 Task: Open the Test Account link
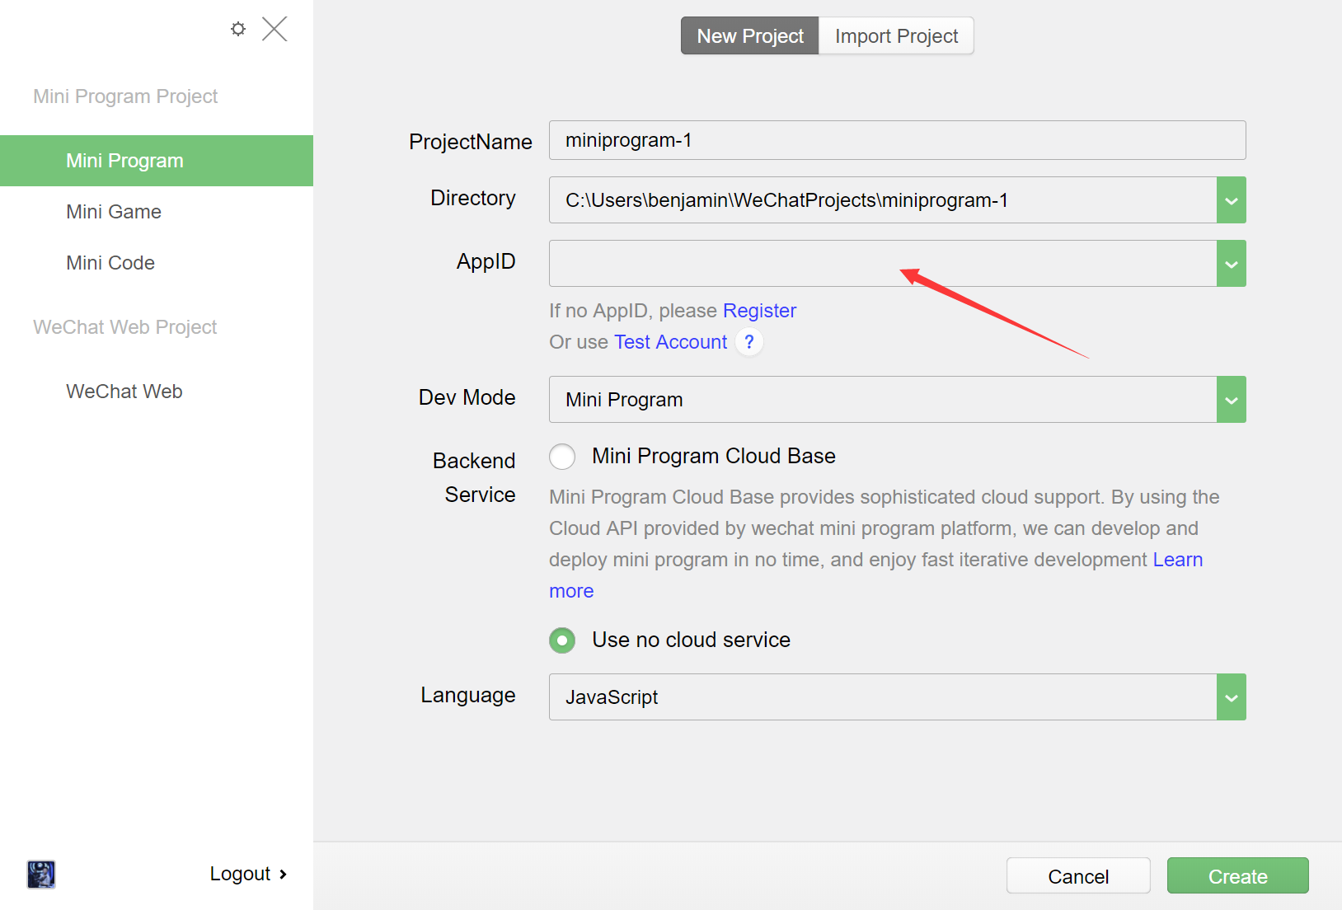670,342
